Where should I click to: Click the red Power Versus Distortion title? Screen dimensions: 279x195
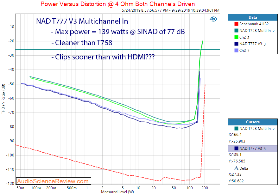click(x=117, y=4)
